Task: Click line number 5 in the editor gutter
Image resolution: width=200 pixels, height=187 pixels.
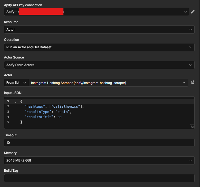Action: 8,122
